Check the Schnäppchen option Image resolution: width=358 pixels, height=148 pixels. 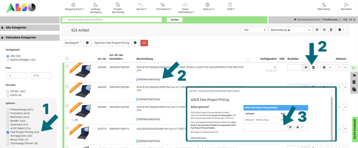point(8,135)
